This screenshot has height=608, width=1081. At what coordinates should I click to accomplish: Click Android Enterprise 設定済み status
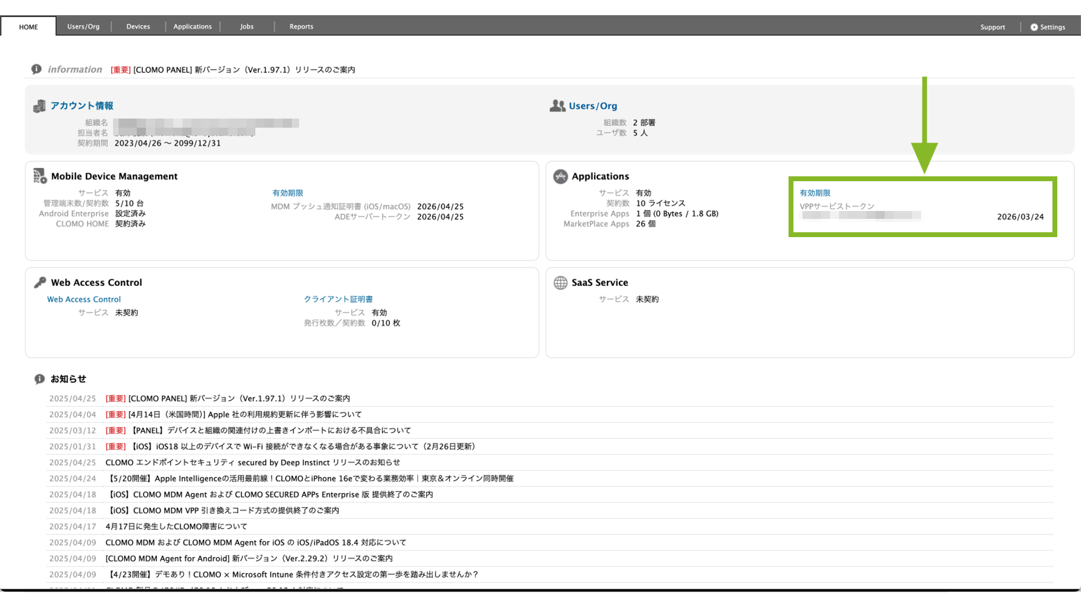point(130,213)
